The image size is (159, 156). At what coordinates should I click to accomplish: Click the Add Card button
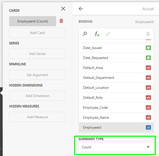pos(37,33)
